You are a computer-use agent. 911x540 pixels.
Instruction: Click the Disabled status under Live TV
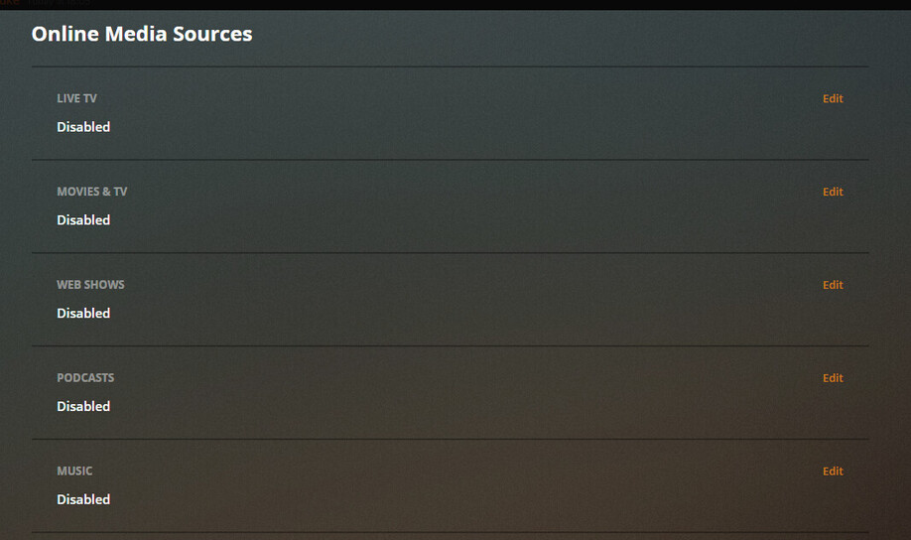click(83, 127)
